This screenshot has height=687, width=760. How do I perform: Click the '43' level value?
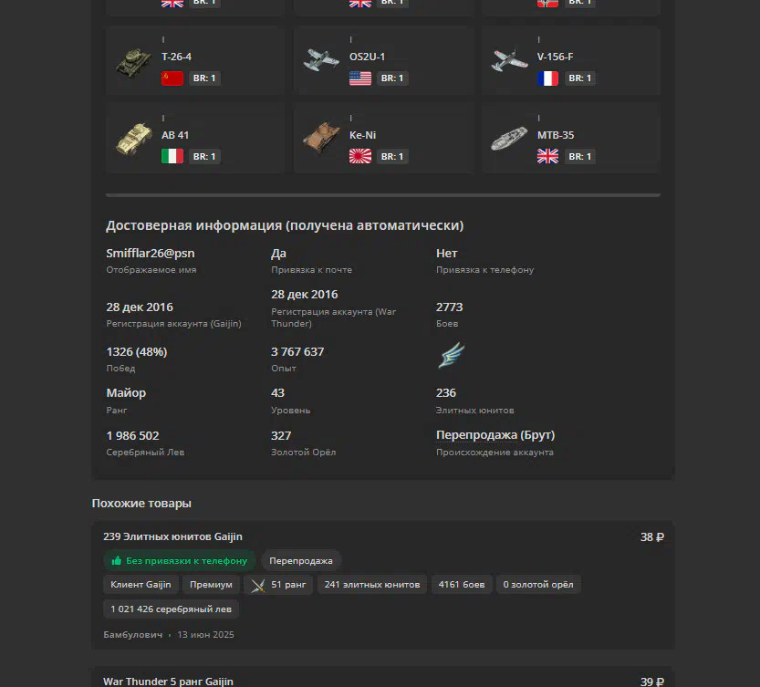[277, 392]
